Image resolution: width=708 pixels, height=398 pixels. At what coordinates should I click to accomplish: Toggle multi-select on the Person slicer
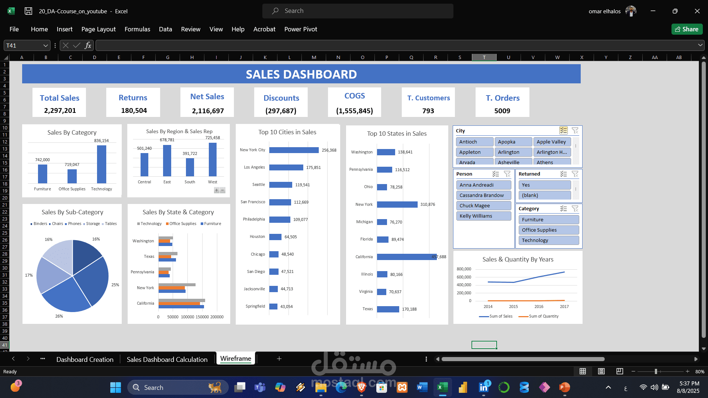coord(495,174)
